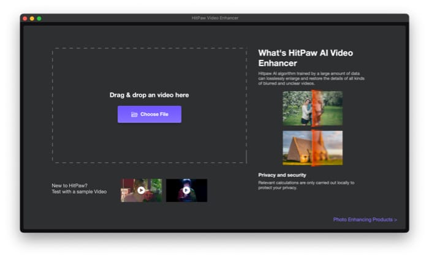This screenshot has width=429, height=259.
Task: Open the Photo Enhancing Products link
Action: pyautogui.click(x=365, y=220)
